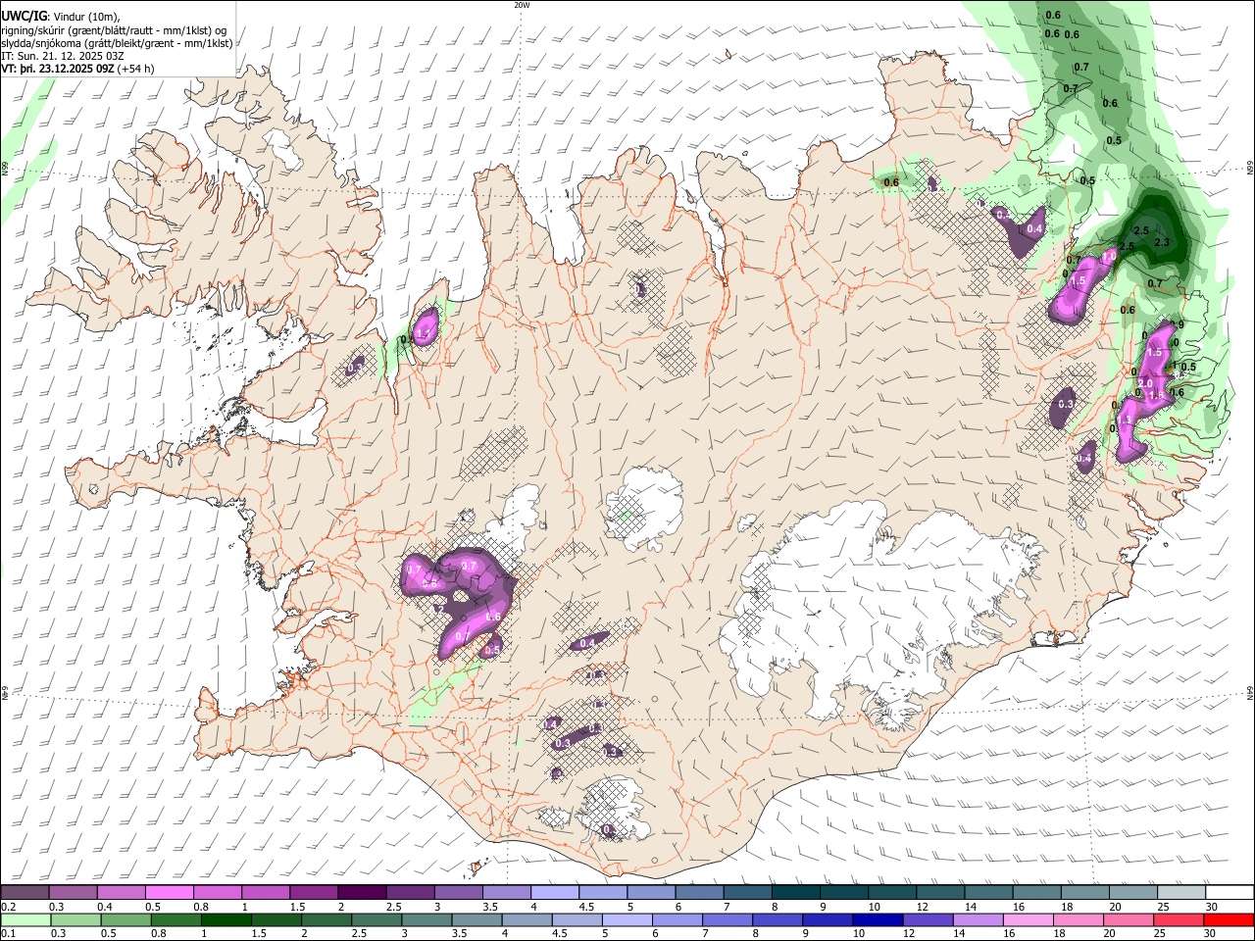Click the '(+54 h)' forecast offset text
This screenshot has width=1255, height=941.
point(136,69)
